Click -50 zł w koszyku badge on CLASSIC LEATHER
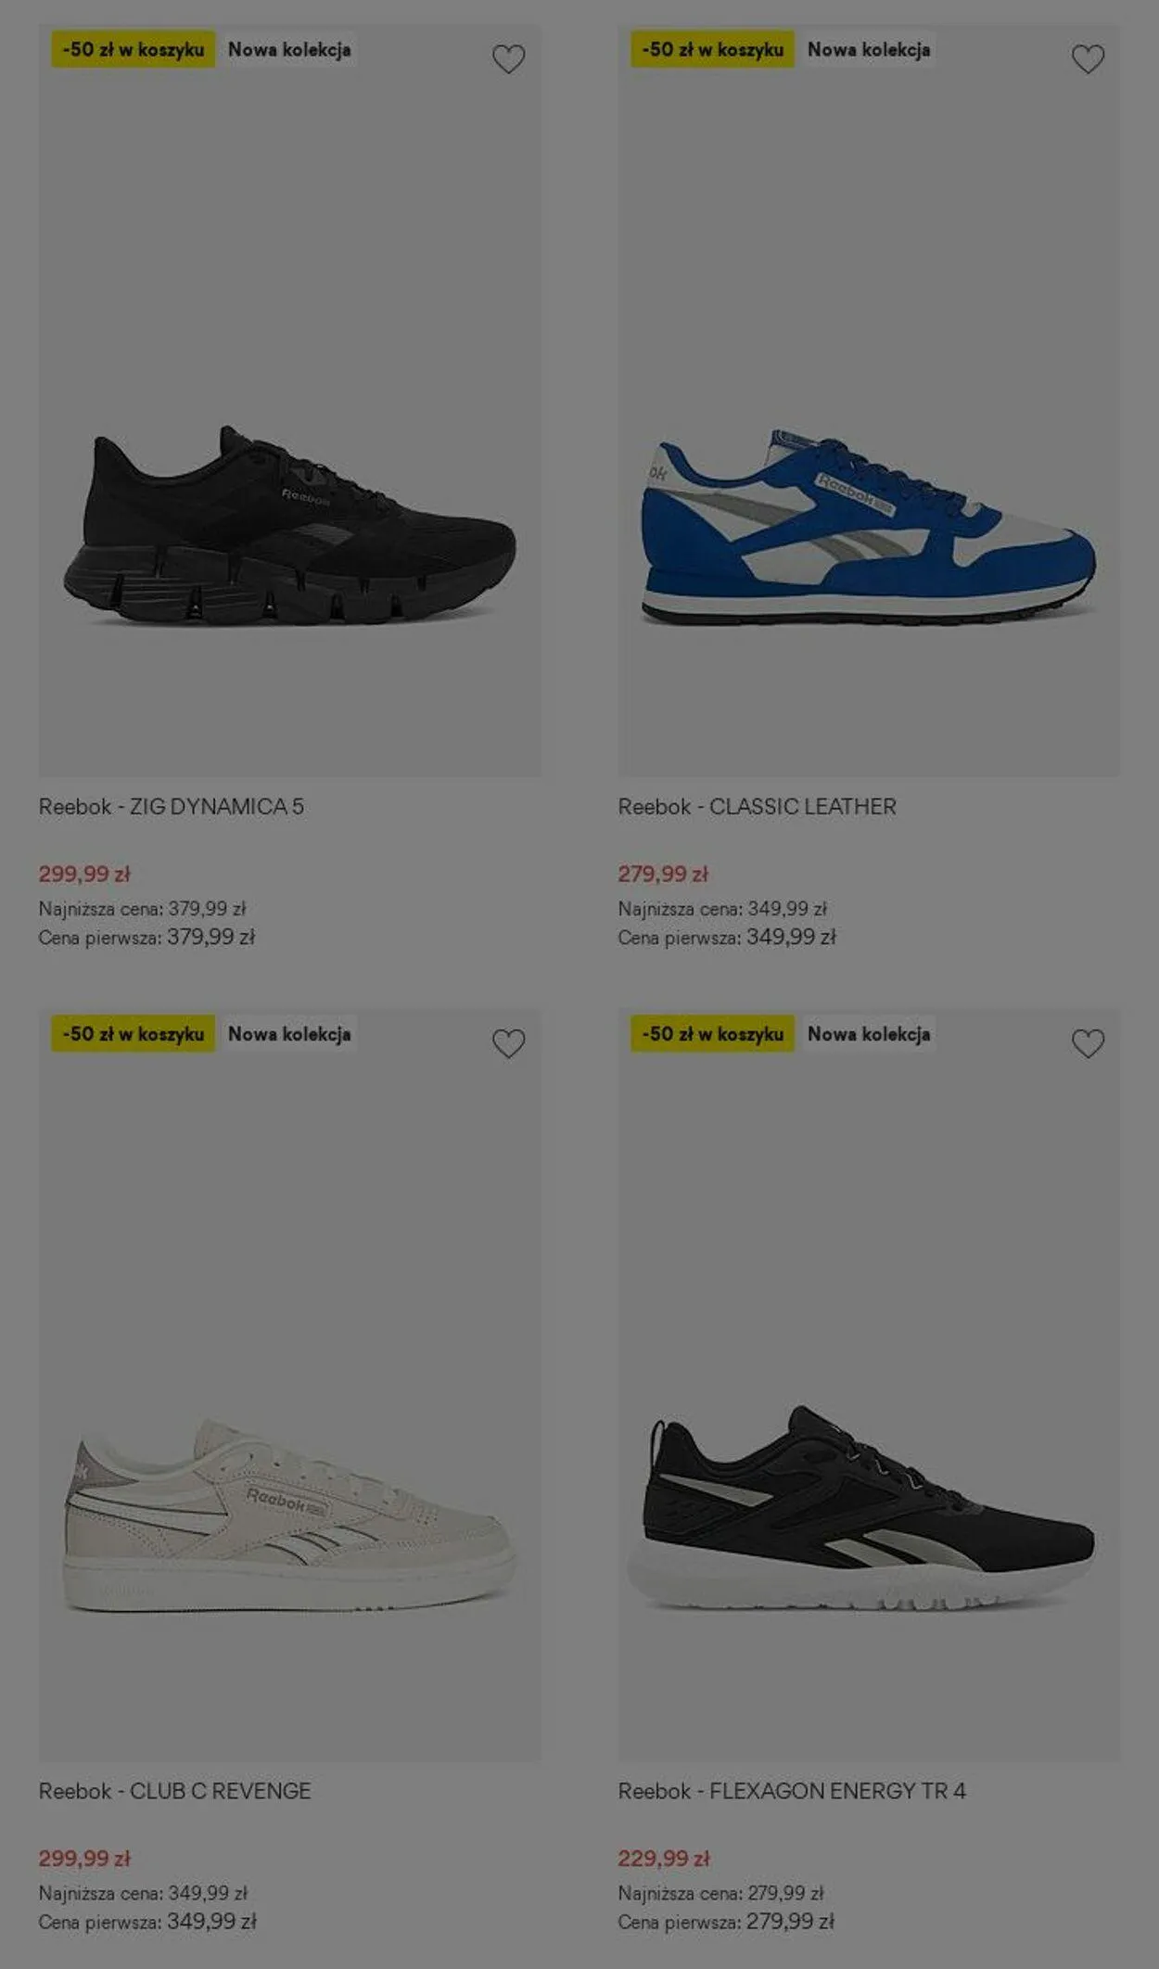1159x1969 pixels. (713, 49)
